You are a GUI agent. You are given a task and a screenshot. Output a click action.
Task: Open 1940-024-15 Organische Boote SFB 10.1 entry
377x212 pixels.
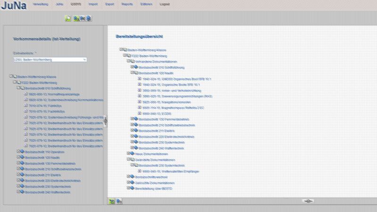pyautogui.click(x=171, y=85)
